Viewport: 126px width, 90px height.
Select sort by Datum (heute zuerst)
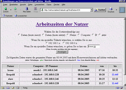19,35
